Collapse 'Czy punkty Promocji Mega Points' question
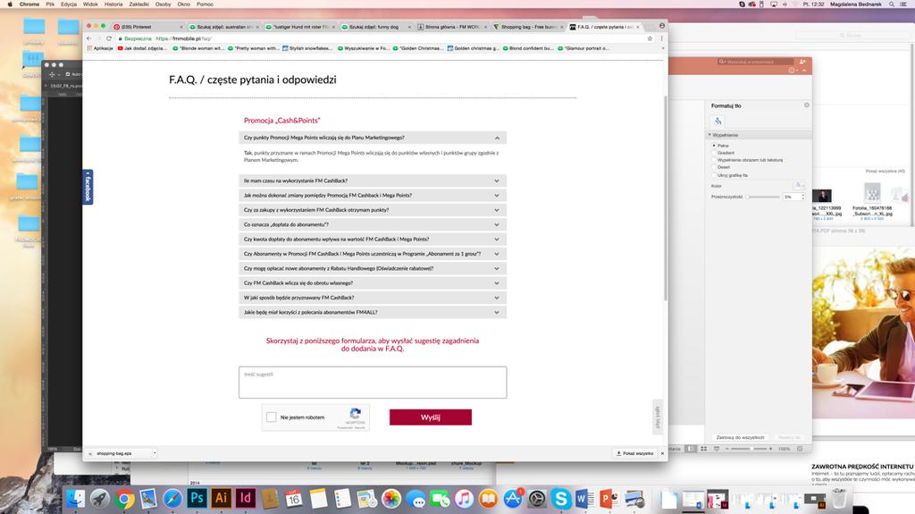 coord(373,138)
